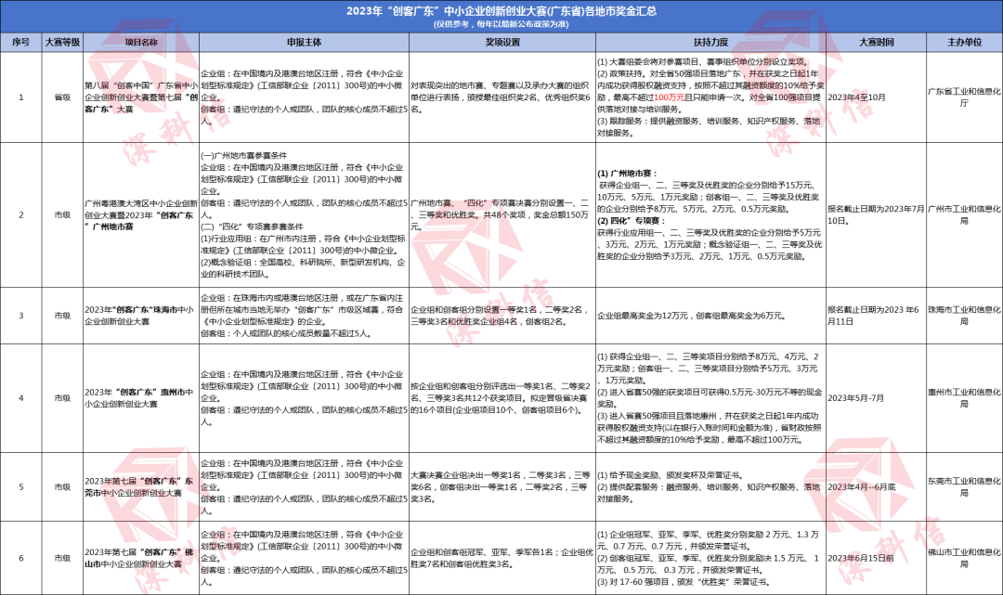This screenshot has height=595, width=1003.
Task: Select the "项目名称" column header
Action: pyautogui.click(x=141, y=42)
